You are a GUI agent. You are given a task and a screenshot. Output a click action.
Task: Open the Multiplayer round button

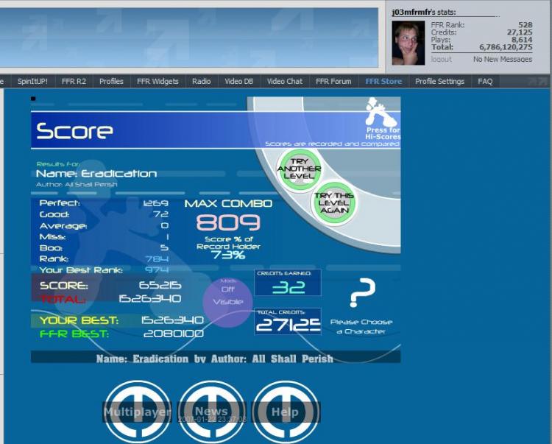(x=138, y=412)
